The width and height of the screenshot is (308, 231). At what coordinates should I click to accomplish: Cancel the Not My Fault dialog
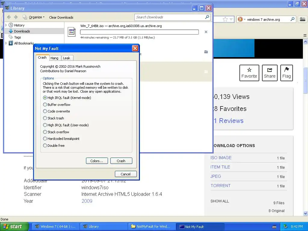coord(126,174)
